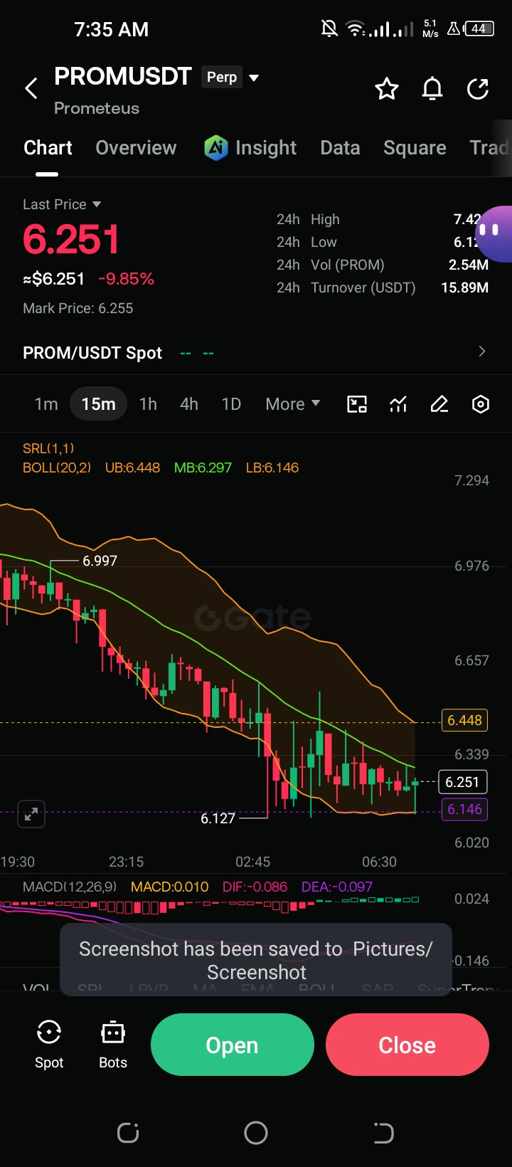Tap the UB:6.448 Bollinger value
The width and height of the screenshot is (512, 1167).
(132, 468)
